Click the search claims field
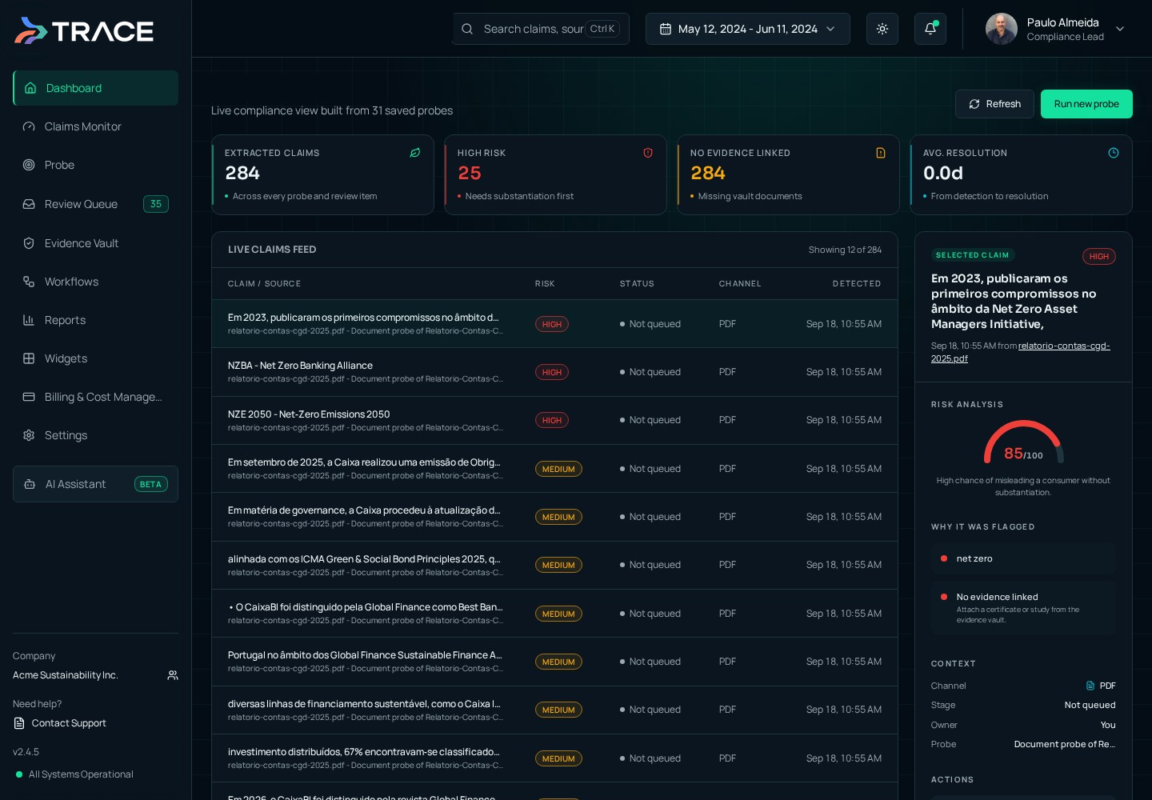Screen dimensions: 1152x800 (541, 29)
